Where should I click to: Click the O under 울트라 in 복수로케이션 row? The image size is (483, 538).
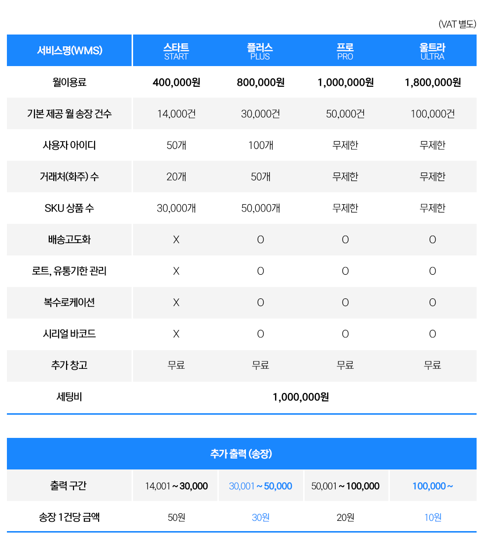tap(433, 303)
